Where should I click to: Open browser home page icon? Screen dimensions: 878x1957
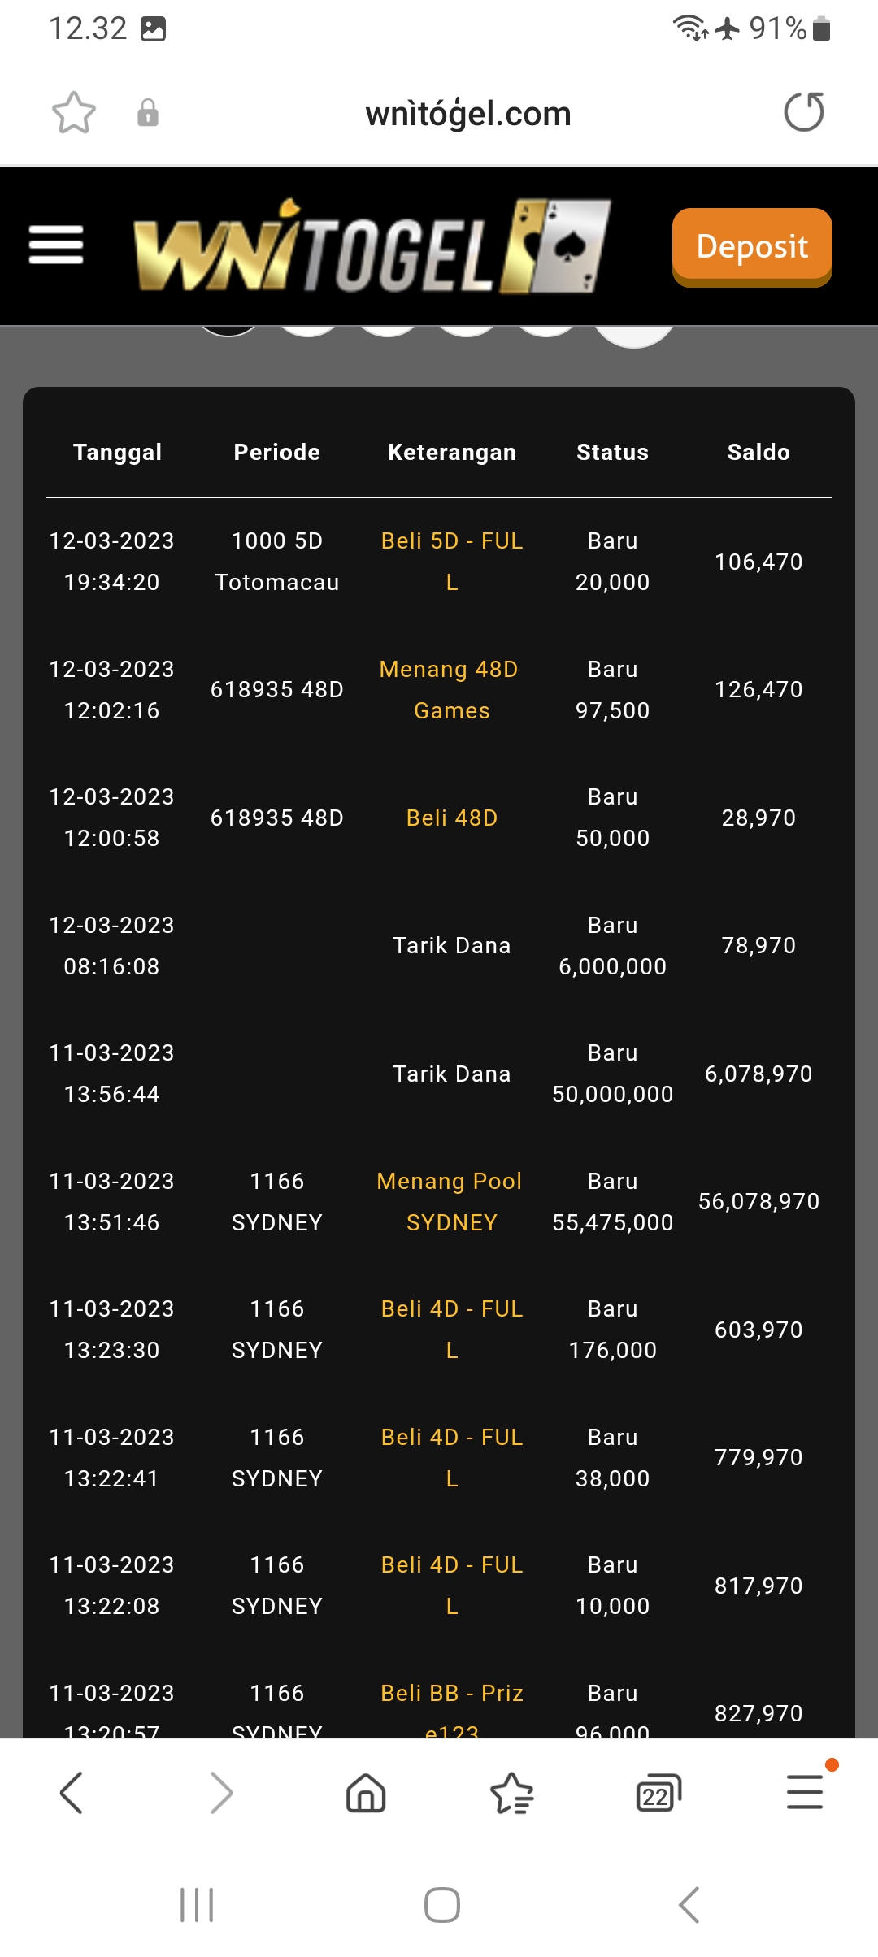click(x=366, y=1792)
